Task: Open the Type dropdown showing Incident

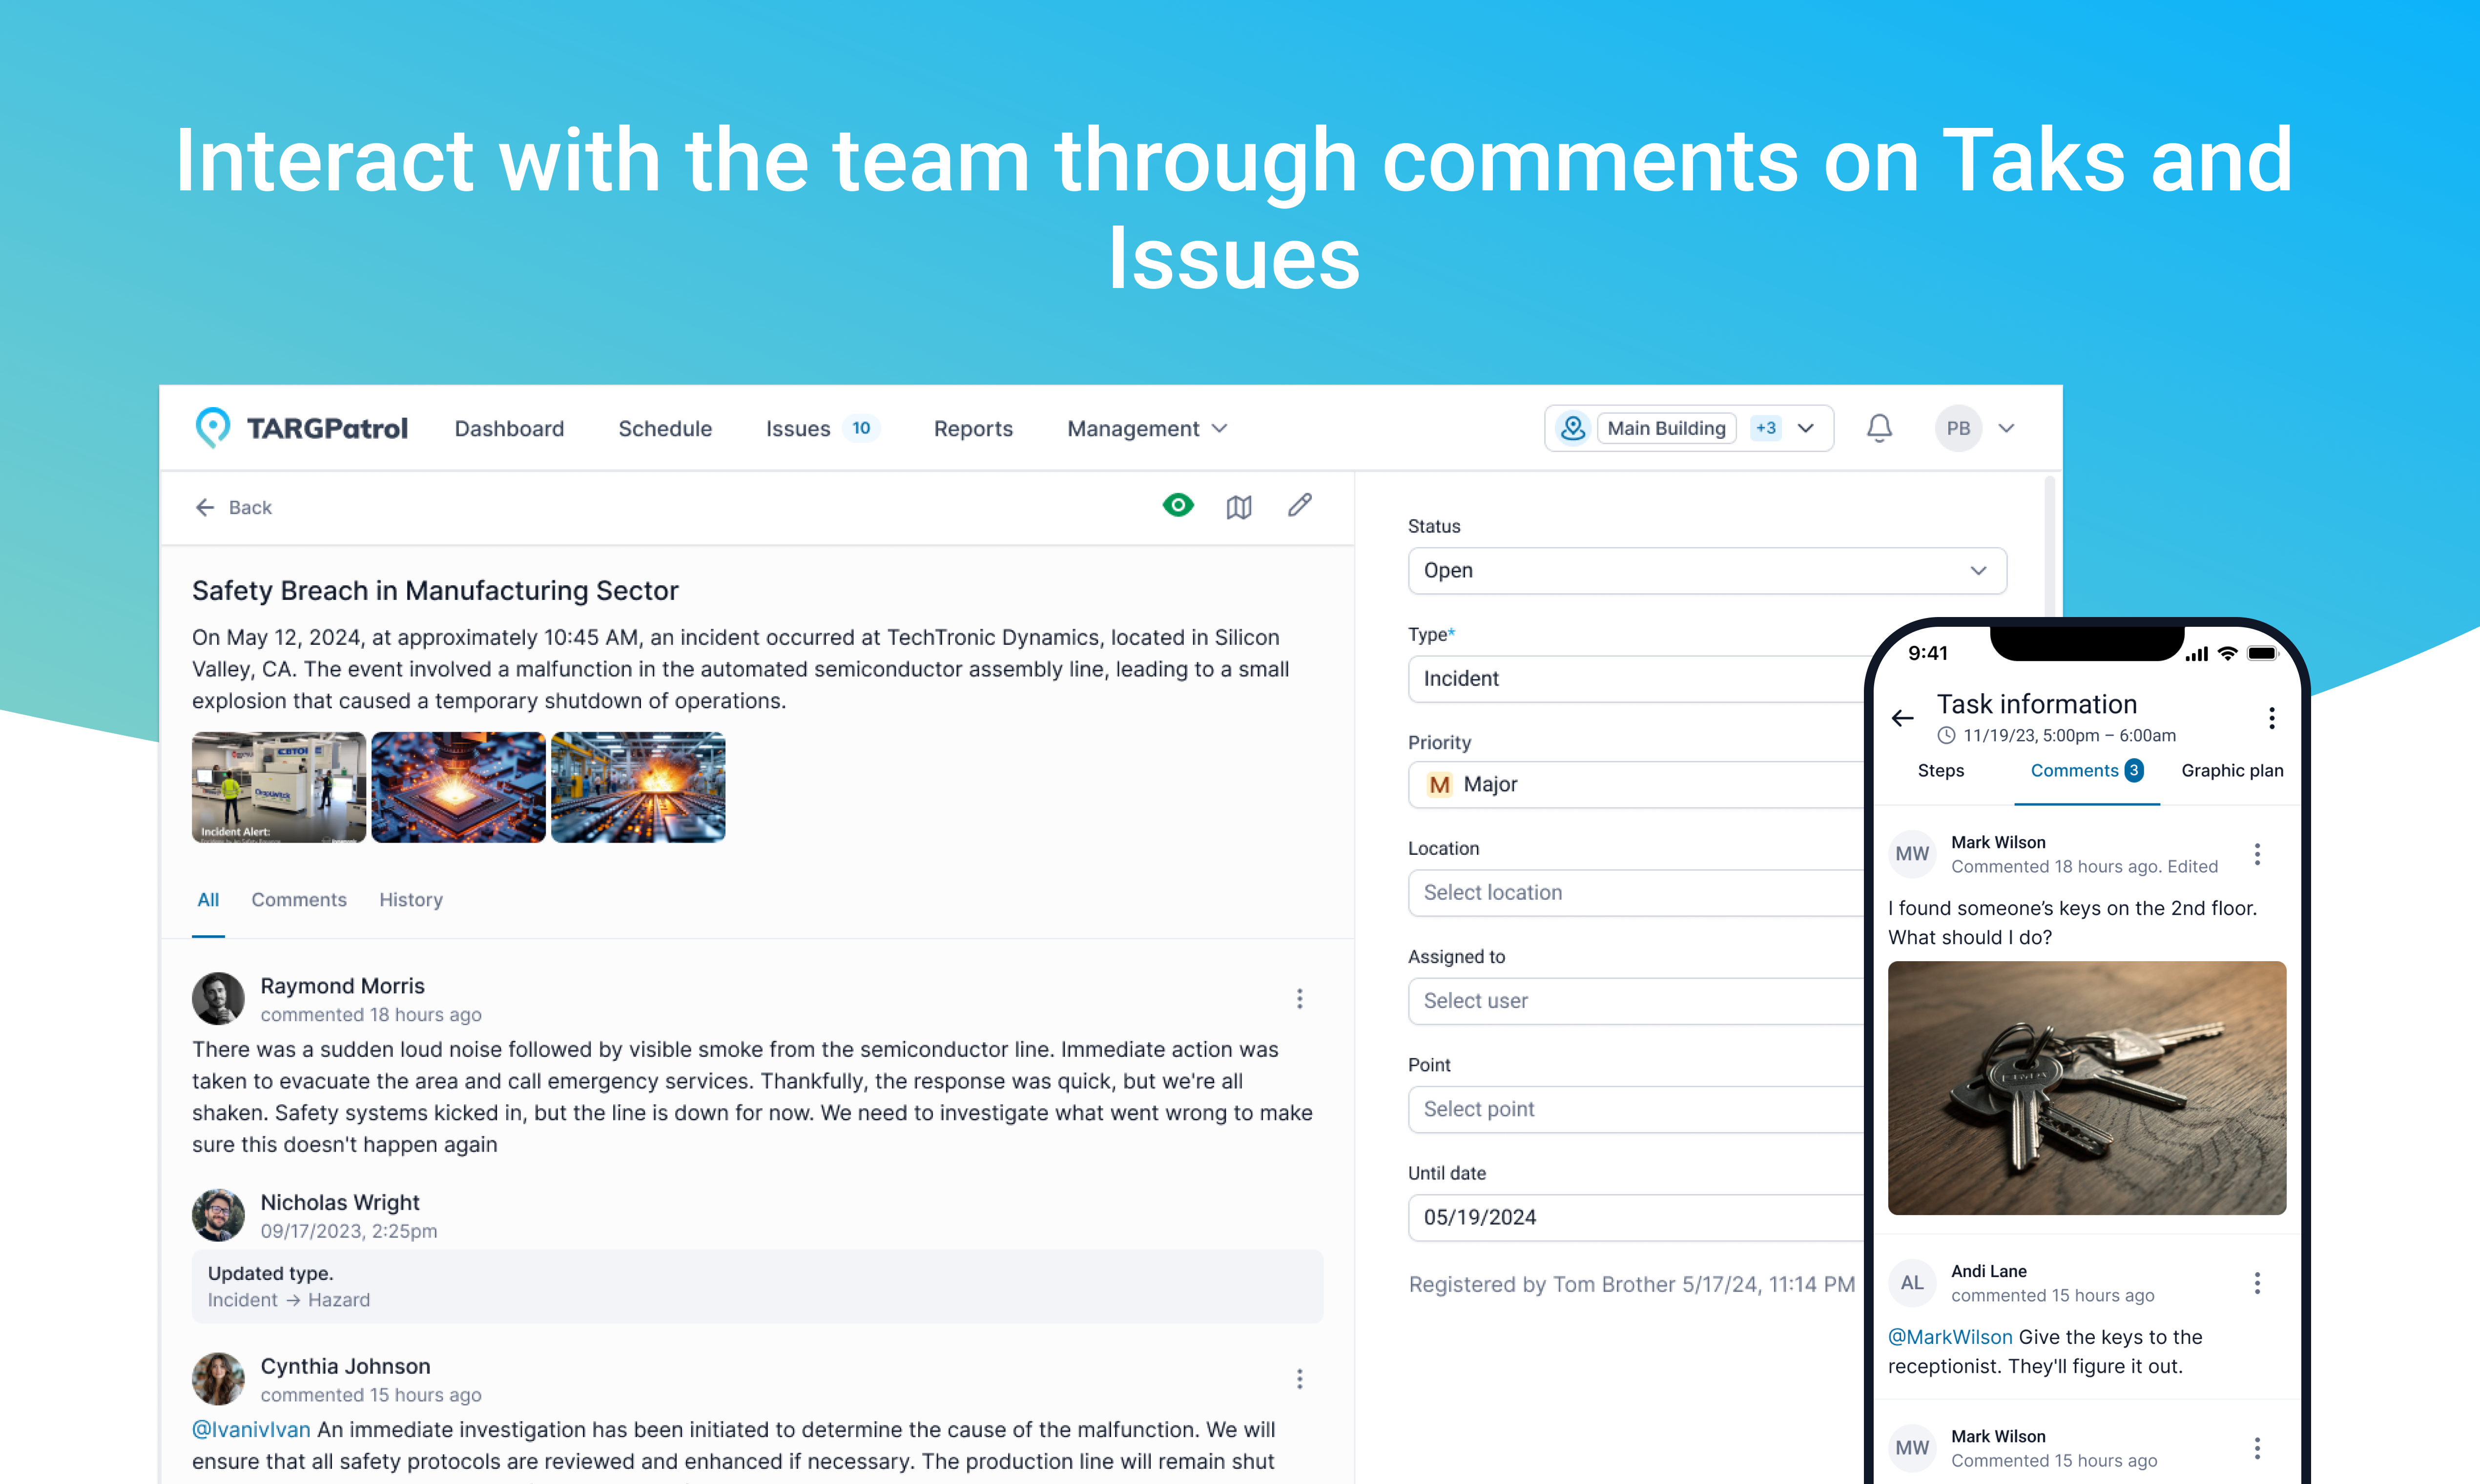Action: 1636,678
